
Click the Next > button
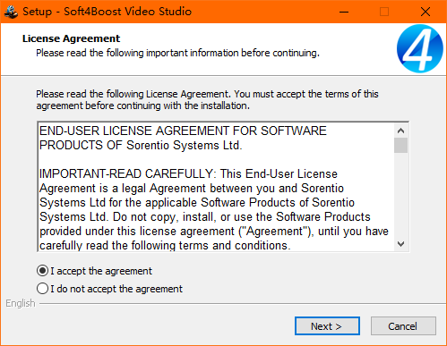(x=327, y=326)
